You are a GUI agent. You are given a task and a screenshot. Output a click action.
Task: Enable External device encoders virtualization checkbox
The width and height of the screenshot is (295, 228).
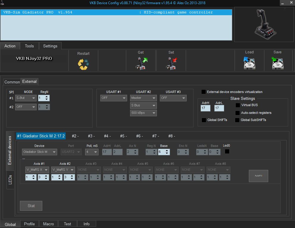coord(204,92)
